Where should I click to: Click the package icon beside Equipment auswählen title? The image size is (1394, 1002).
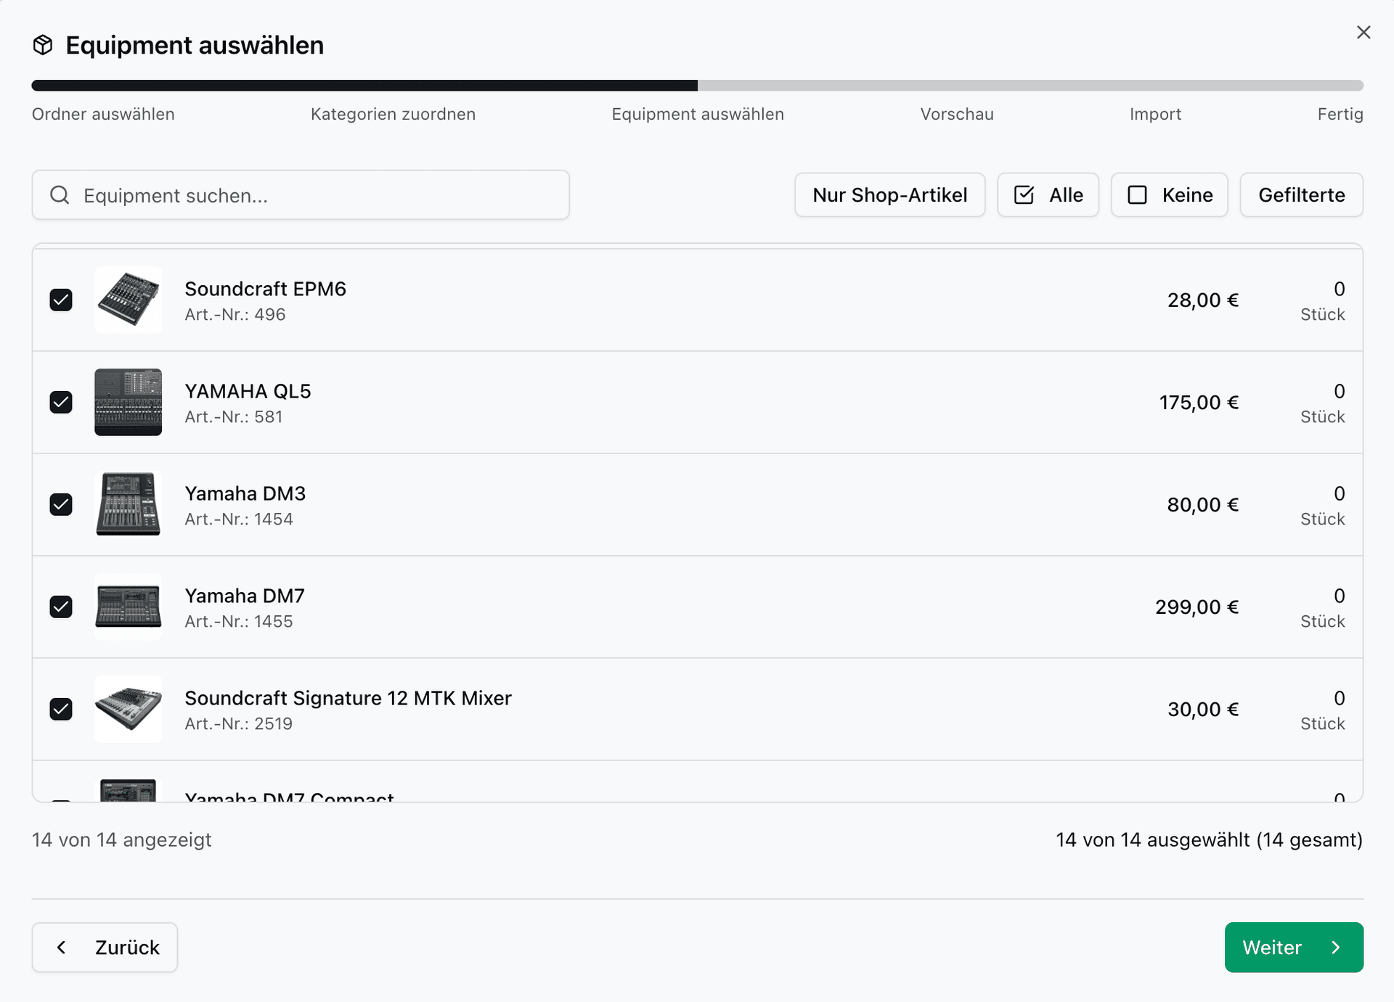pos(43,45)
